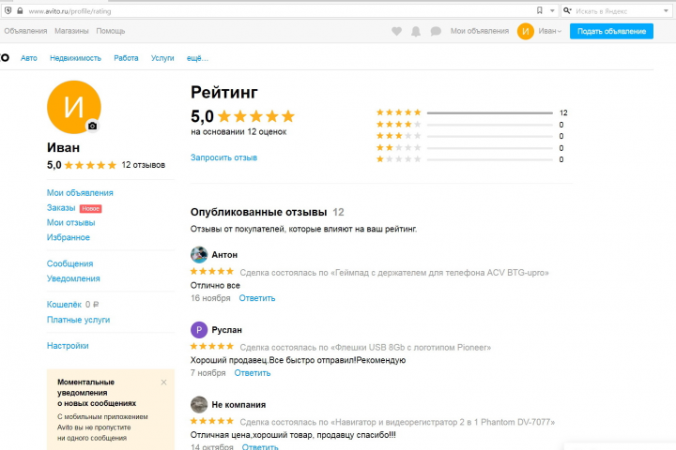Open Уведомления in sidebar
The width and height of the screenshot is (676, 450).
pos(73,278)
